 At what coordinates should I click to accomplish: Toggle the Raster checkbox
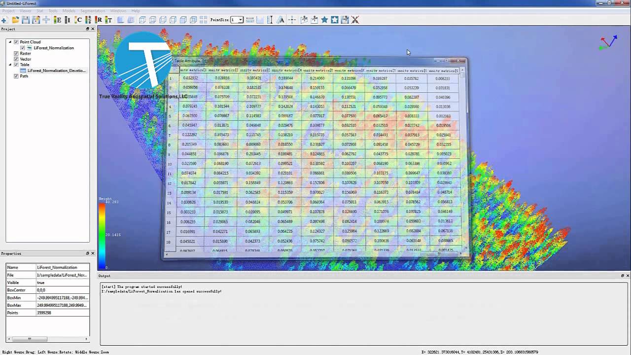tap(16, 53)
